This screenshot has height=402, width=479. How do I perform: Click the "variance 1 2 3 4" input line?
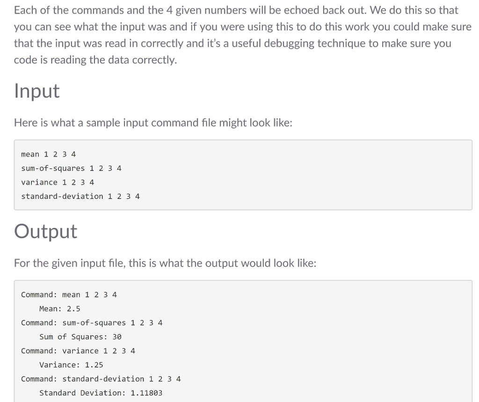(58, 182)
